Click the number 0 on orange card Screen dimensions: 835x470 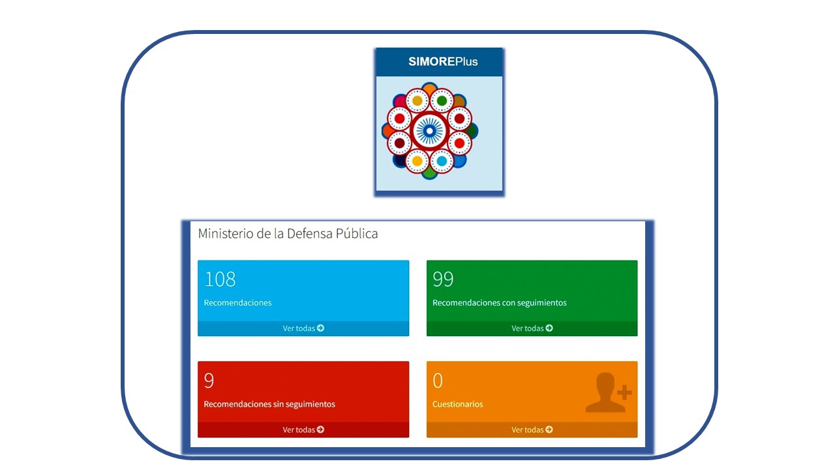pos(438,381)
